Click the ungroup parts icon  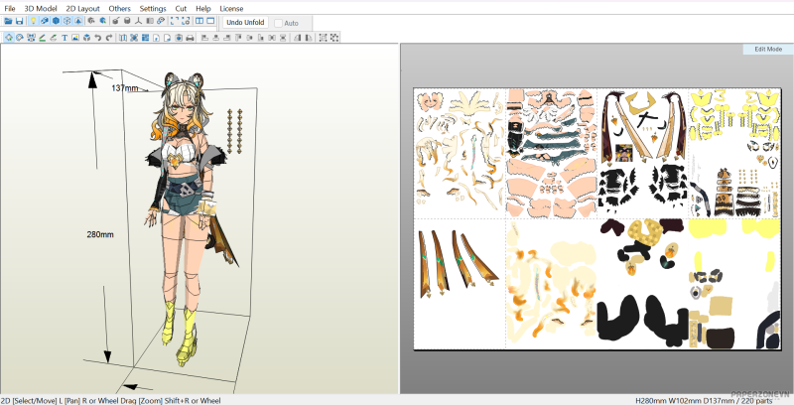coord(334,38)
